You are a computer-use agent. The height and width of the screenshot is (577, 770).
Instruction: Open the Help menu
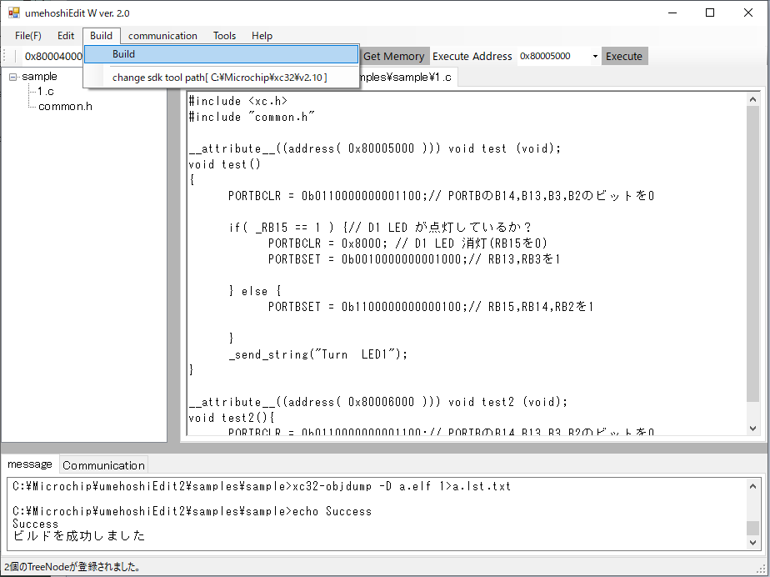[x=262, y=36]
